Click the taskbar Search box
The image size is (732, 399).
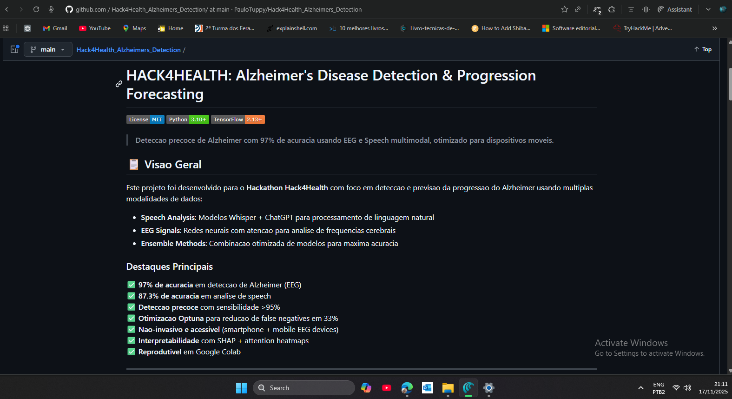coord(304,388)
